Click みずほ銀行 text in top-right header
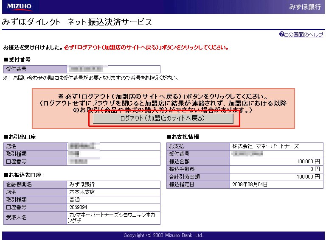Screen dimensions: 326x240 305,7
